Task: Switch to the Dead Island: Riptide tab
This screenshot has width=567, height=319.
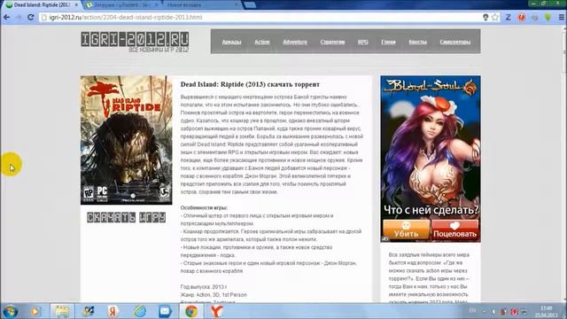Action: (42, 5)
